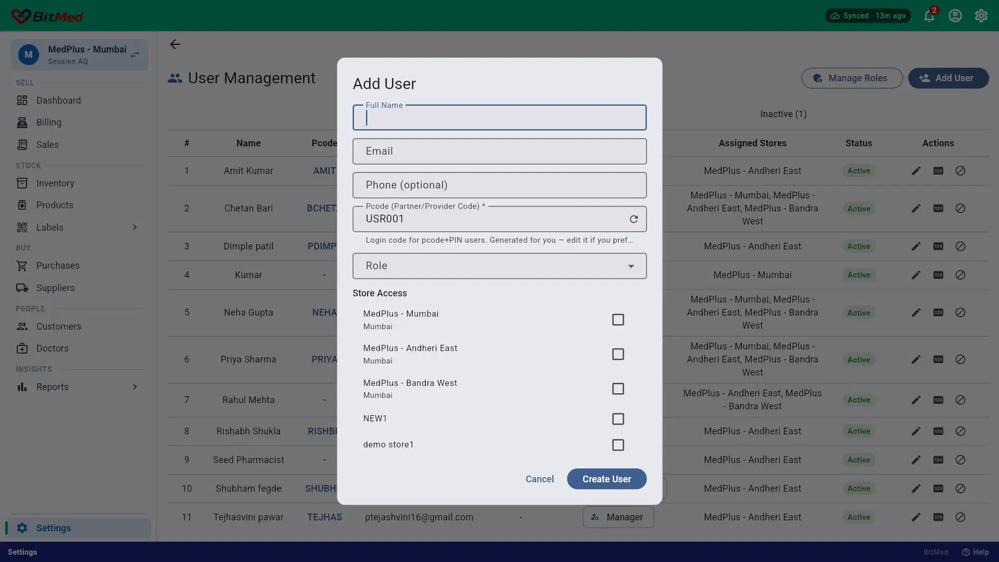
Task: Click the Dashboard sidebar icon
Action: pyautogui.click(x=22, y=101)
